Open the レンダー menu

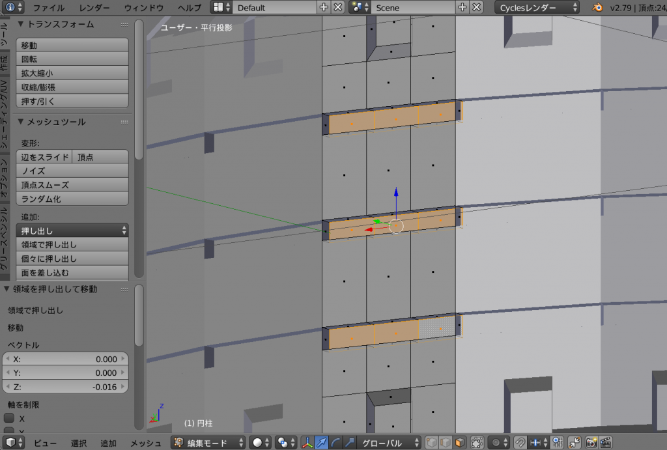pos(94,8)
